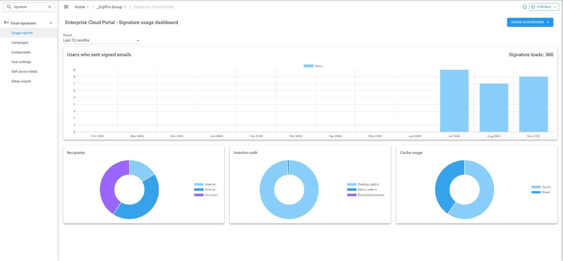Click the Cache usage card title
The width and height of the screenshot is (563, 261).
411,153
